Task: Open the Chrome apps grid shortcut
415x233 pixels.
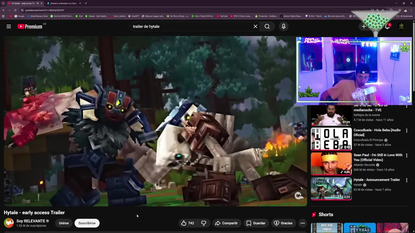Action: pyautogui.click(x=3, y=16)
